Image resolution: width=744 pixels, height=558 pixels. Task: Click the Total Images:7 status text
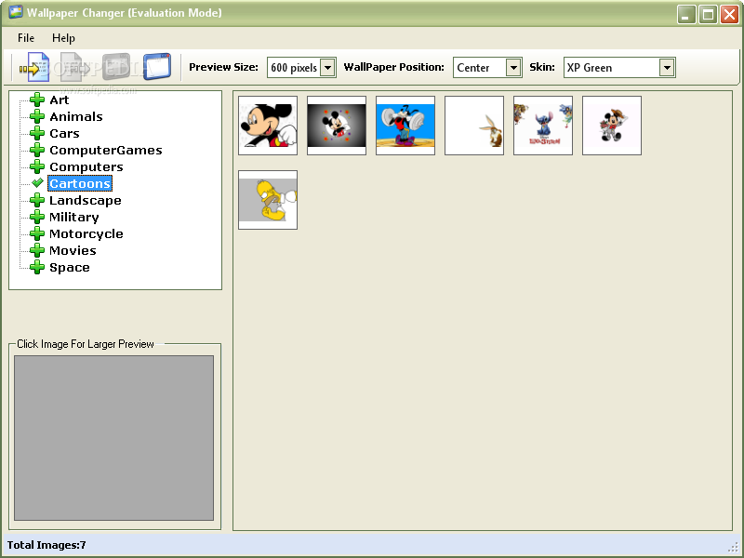(x=46, y=545)
